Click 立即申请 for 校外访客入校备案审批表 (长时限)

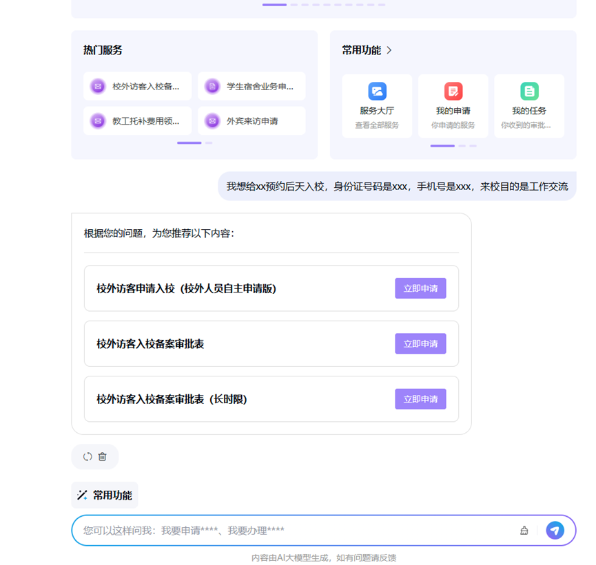[420, 398]
